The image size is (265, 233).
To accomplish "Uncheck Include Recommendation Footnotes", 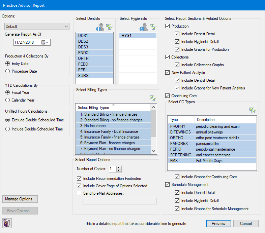I will pos(79,179).
